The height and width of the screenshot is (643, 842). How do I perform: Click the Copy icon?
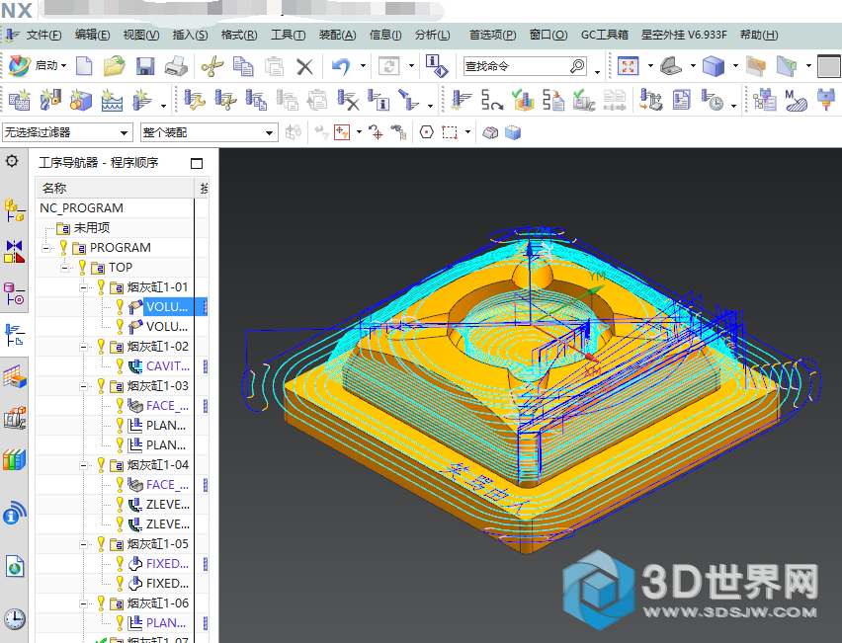click(243, 66)
